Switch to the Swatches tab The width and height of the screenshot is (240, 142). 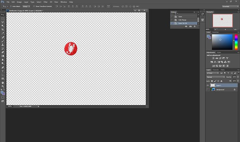(x=215, y=32)
